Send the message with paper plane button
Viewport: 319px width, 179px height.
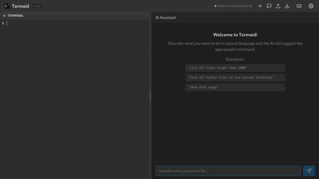tap(309, 171)
